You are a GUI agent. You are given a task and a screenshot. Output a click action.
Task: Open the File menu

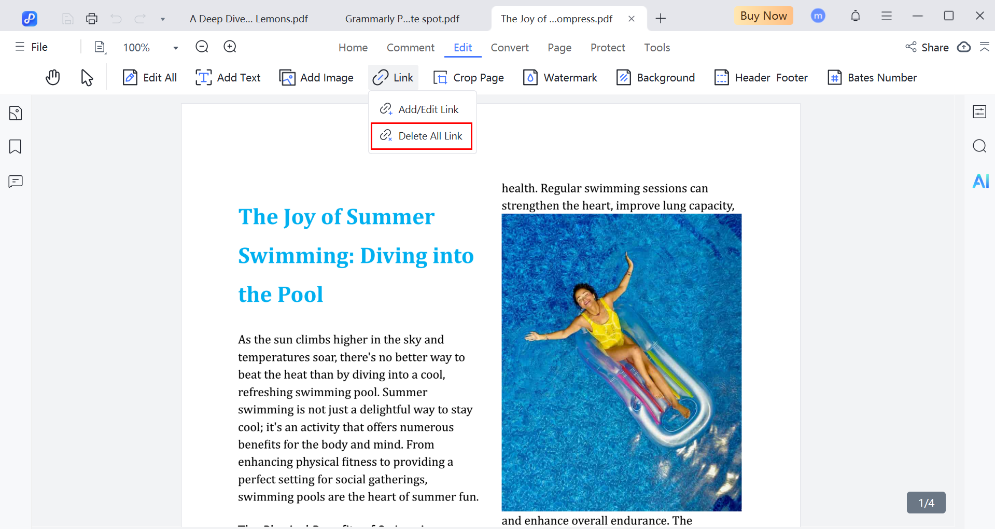[32, 47]
